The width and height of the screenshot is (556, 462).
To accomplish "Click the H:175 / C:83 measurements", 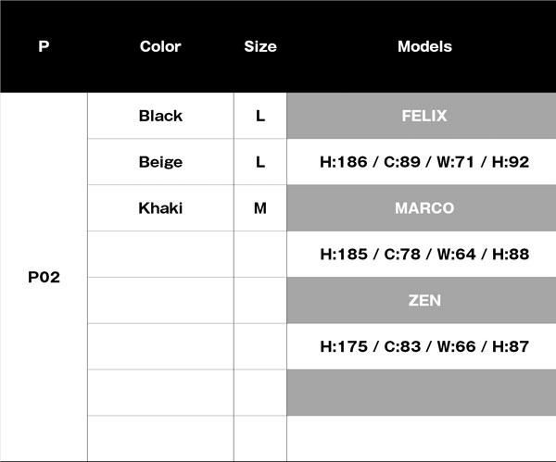I will (x=424, y=347).
